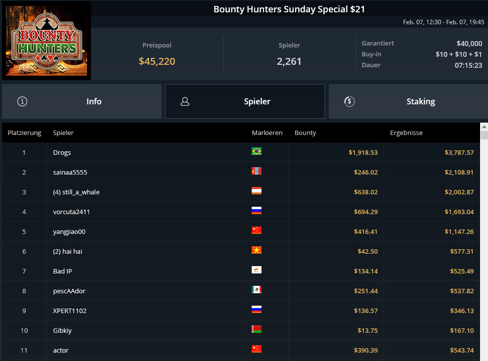Click the player silhouette icon
Screen dimensions: 488x361
(x=185, y=101)
